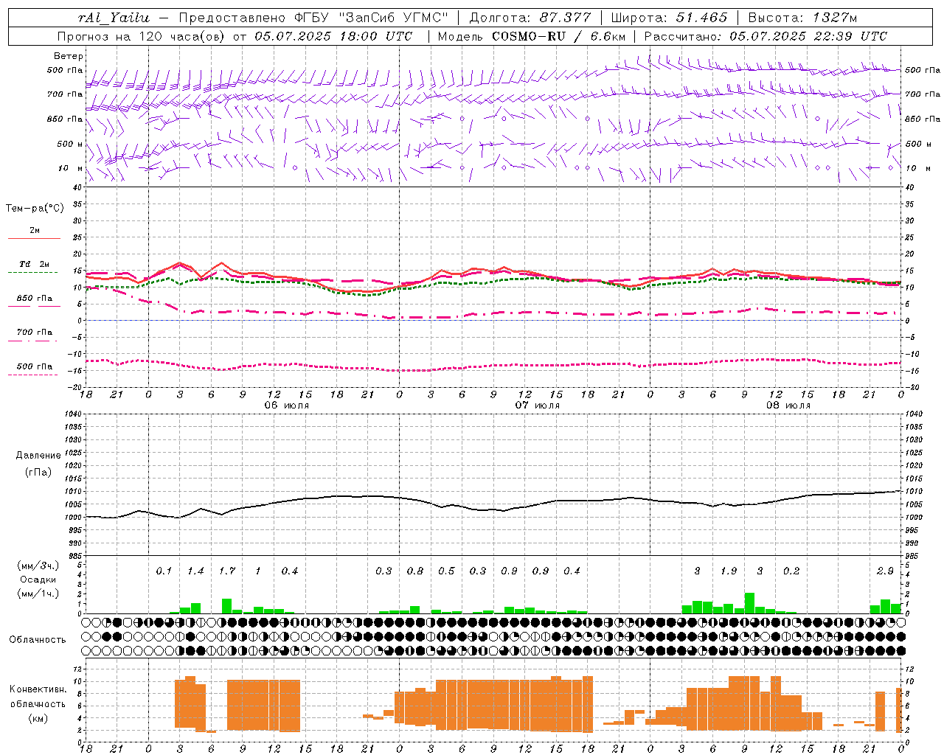Select the longitude value 87.377
Image resolution: width=944 pixels, height=755 pixels.
(565, 18)
